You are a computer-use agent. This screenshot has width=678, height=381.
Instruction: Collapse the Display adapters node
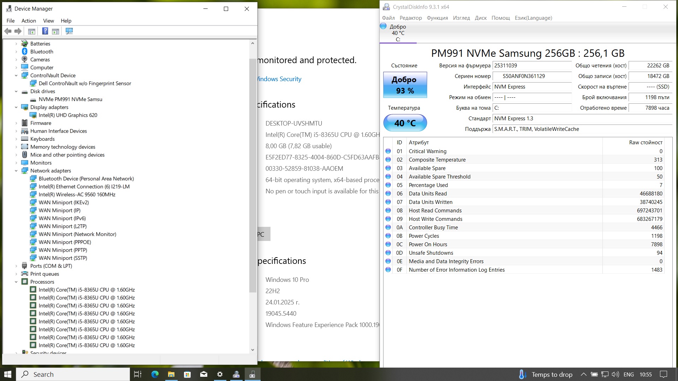[16, 107]
